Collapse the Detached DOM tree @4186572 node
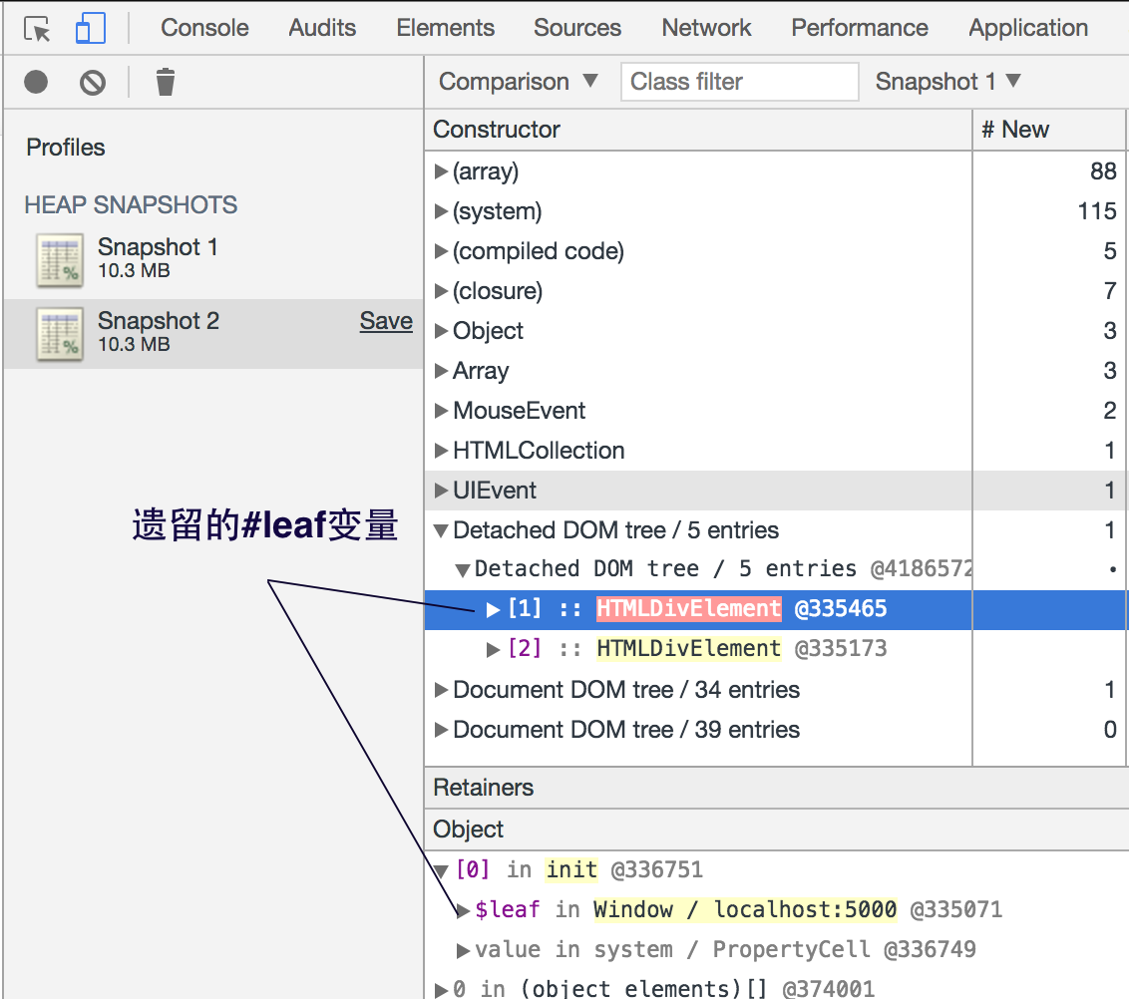 (463, 570)
